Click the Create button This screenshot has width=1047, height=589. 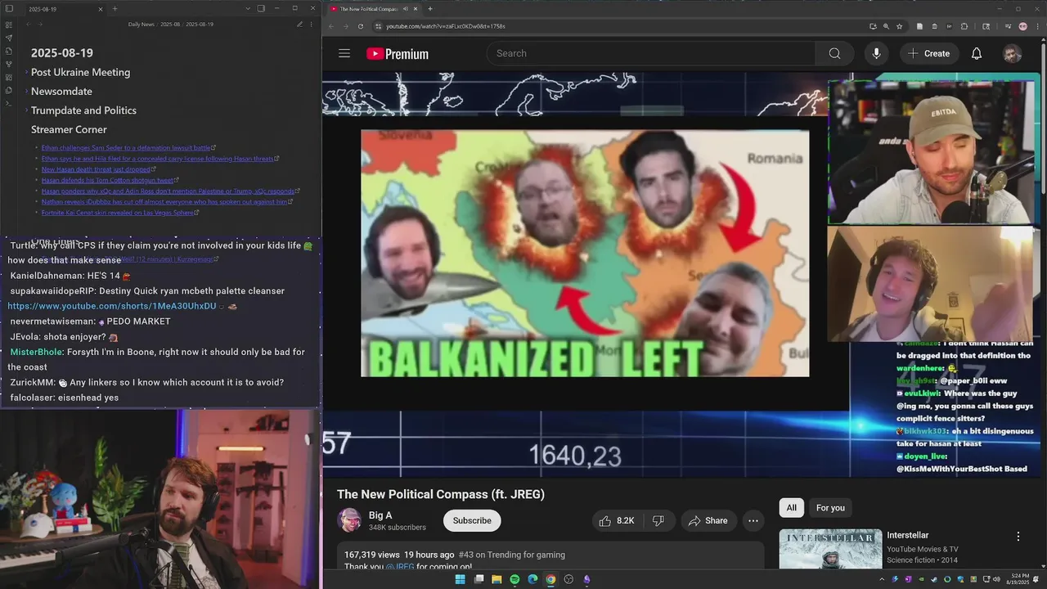pyautogui.click(x=928, y=53)
